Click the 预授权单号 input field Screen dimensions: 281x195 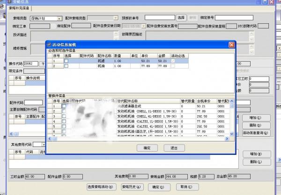160,18
